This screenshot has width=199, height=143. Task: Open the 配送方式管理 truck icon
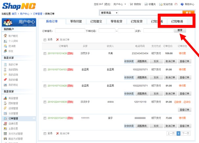5,138
